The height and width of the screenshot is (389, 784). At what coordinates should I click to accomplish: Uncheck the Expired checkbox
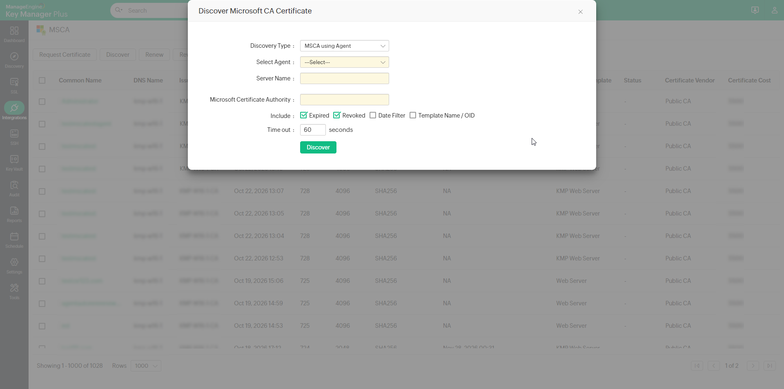[x=304, y=116]
